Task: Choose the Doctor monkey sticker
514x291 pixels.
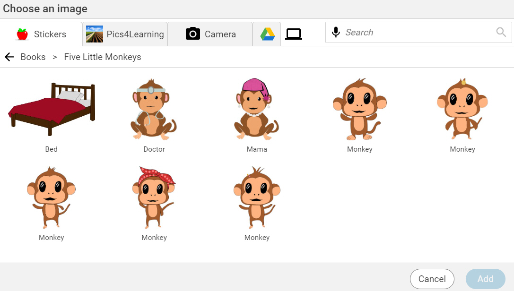Action: (x=154, y=109)
